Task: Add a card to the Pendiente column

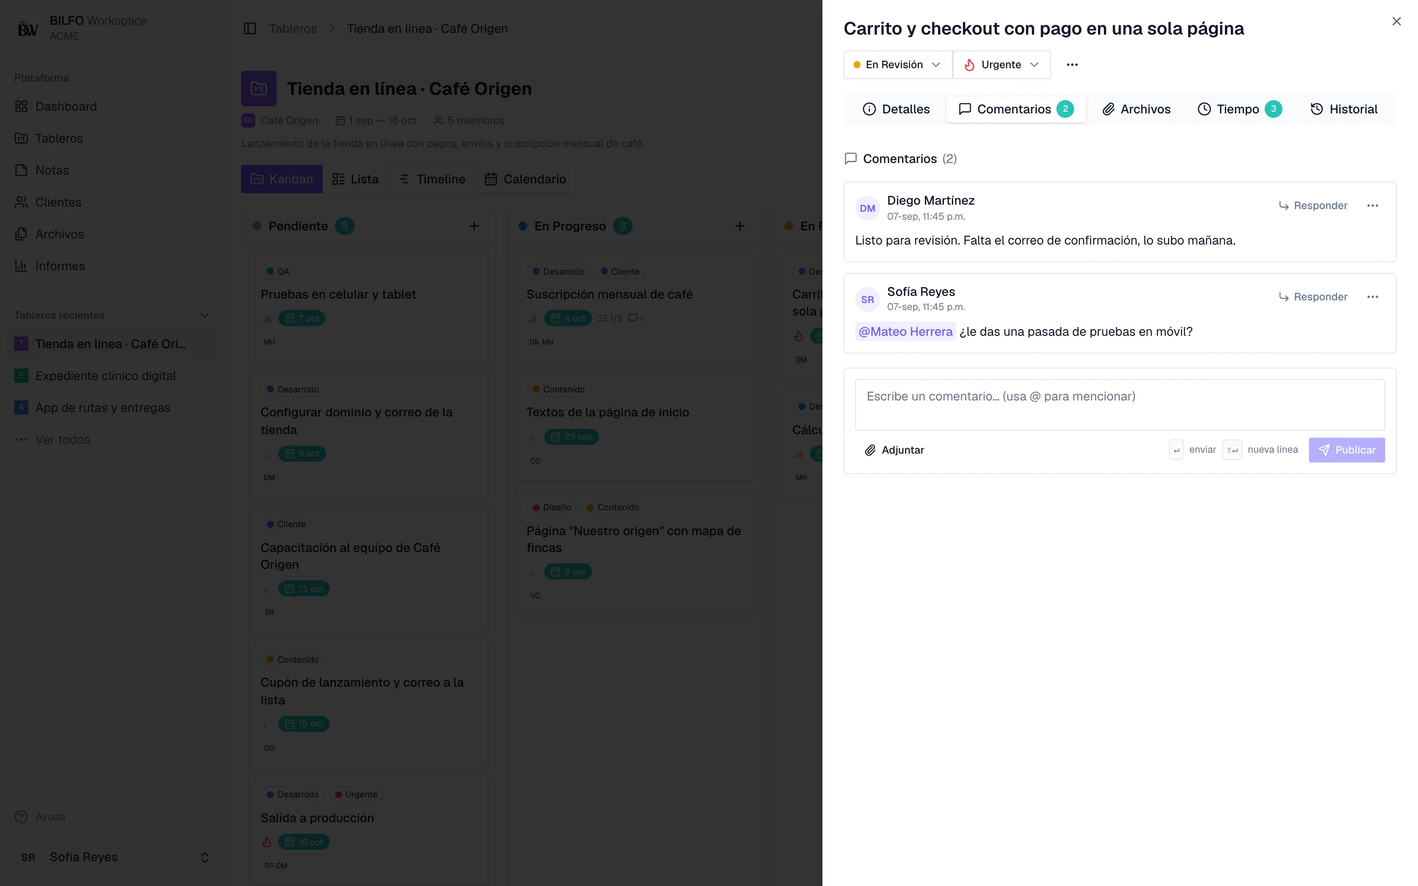Action: 474,226
